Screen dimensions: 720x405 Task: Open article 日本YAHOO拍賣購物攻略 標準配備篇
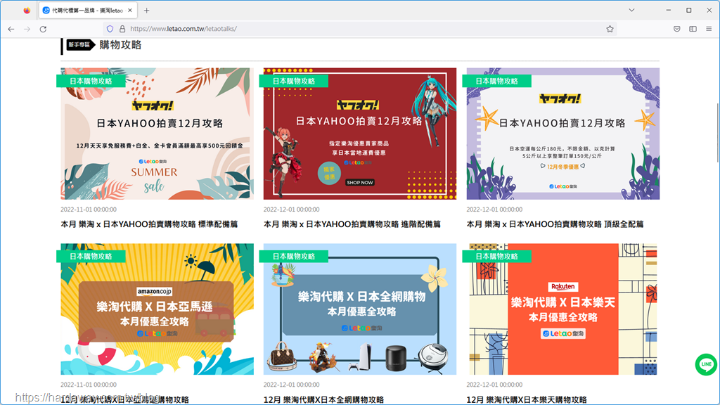coord(149,224)
